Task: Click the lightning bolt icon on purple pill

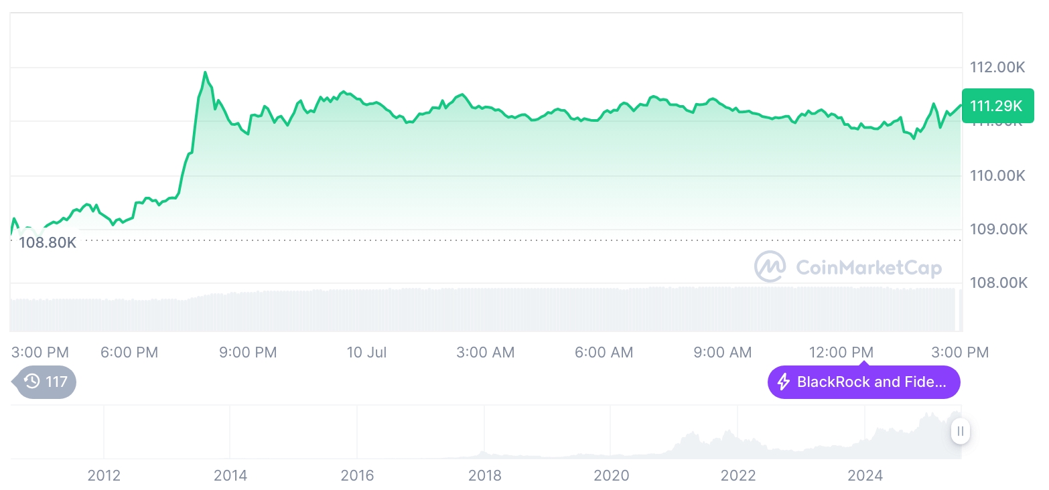Action: pos(783,382)
